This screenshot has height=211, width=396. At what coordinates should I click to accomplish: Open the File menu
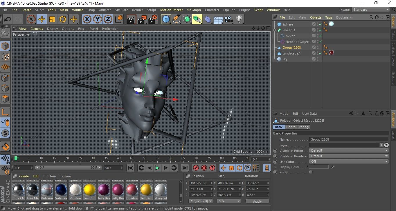(x=5, y=10)
